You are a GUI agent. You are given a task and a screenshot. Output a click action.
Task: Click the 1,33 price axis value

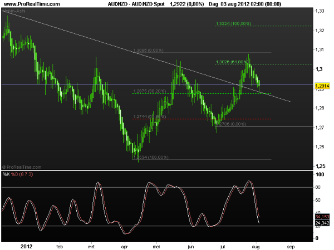(320, 11)
